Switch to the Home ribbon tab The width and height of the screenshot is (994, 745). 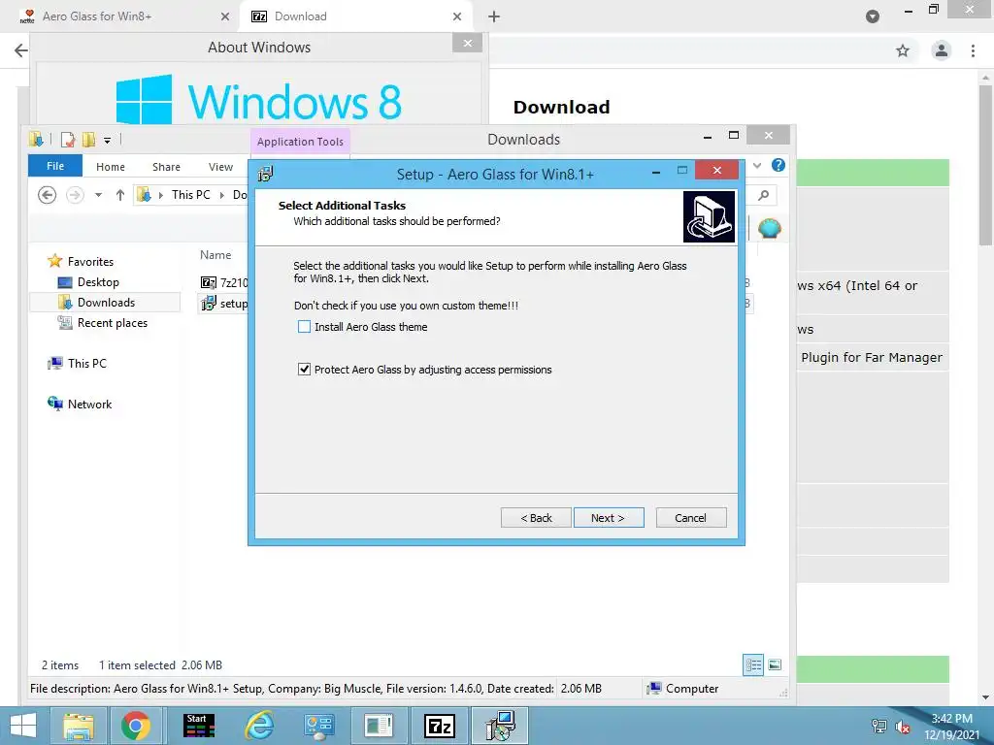[x=111, y=167]
